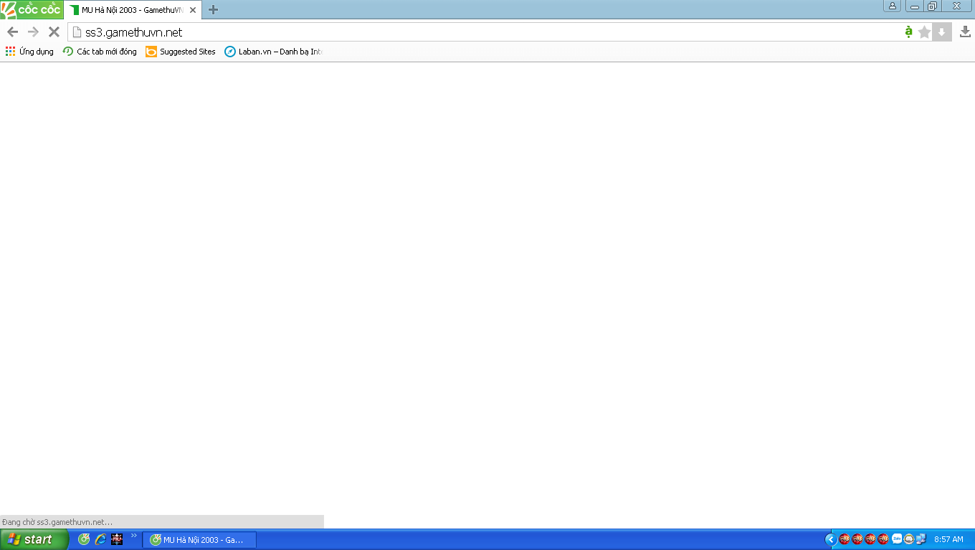The height and width of the screenshot is (550, 975).
Task: Launch Cốc Cốc from quick launch
Action: pos(84,539)
